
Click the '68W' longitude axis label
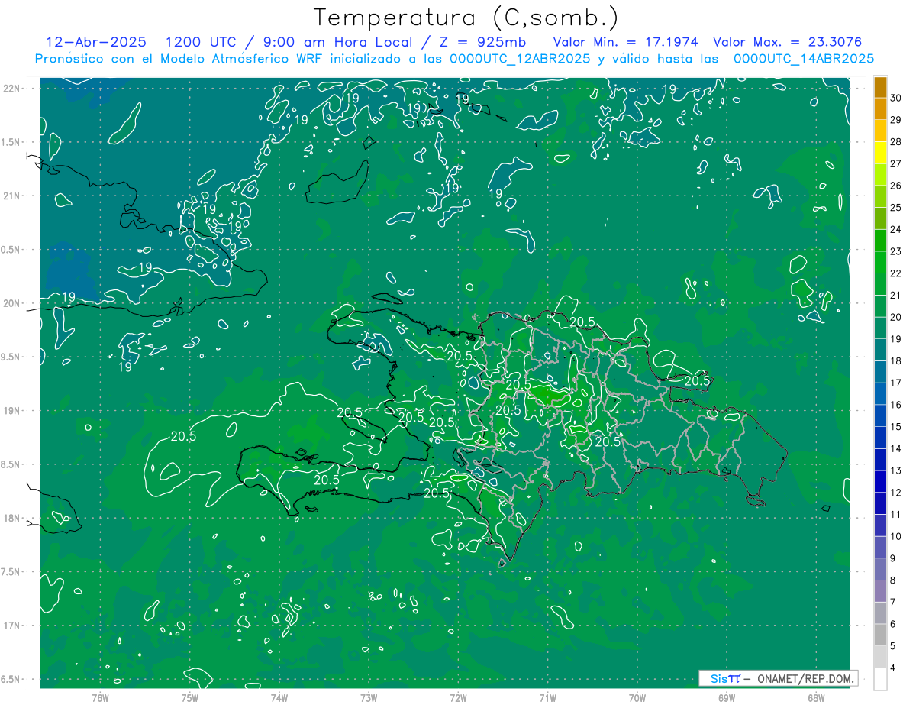click(x=816, y=698)
